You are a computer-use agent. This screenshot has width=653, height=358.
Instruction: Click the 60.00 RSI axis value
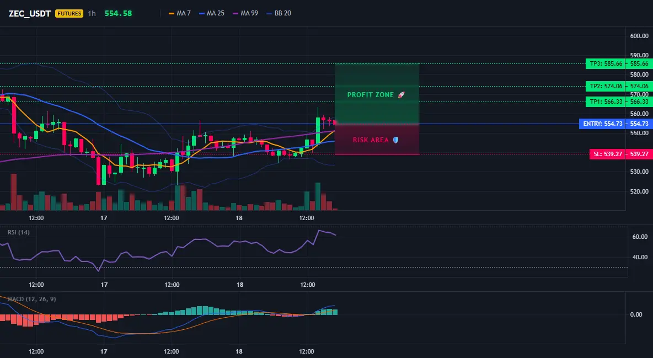coord(640,237)
